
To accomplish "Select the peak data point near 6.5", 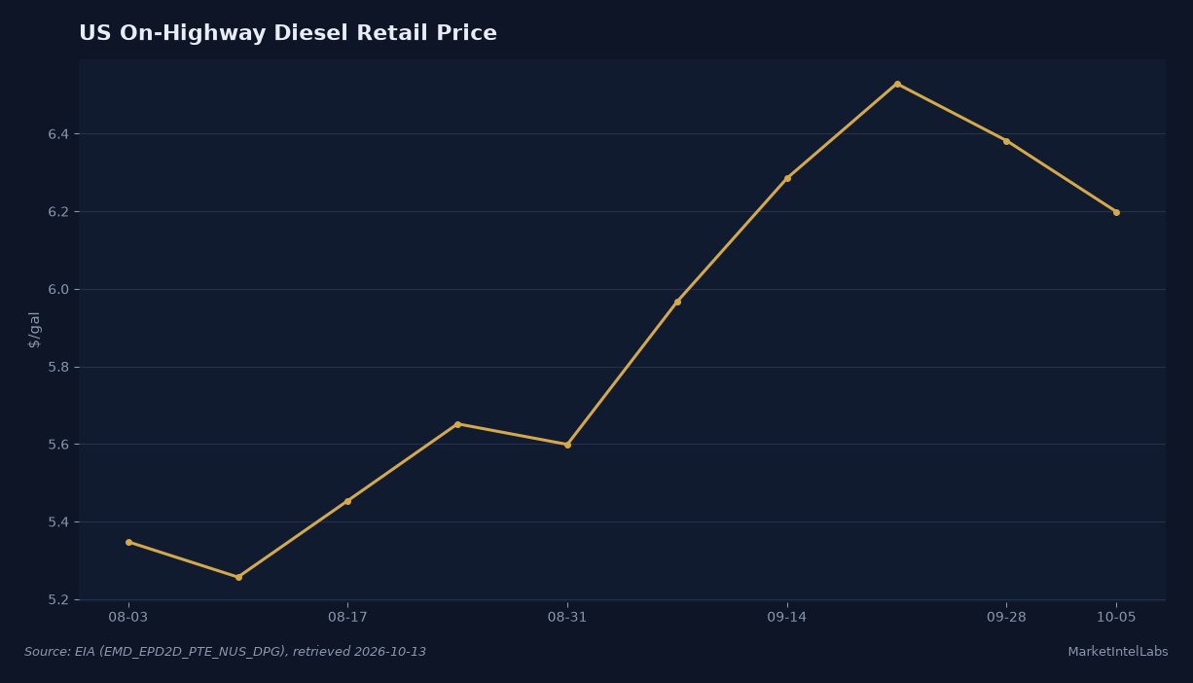I will coord(897,84).
